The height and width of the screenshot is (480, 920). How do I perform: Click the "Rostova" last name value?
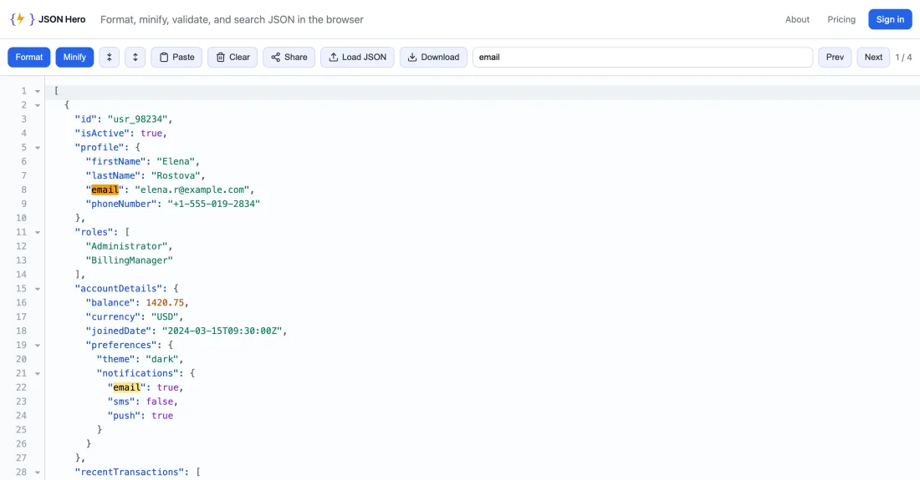[176, 175]
